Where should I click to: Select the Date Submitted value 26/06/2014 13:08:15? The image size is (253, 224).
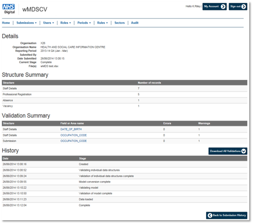click(52, 59)
